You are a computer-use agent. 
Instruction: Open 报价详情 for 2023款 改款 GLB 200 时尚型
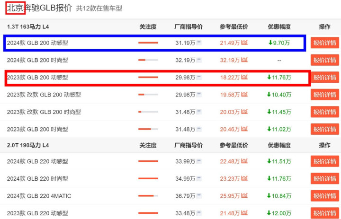pos(325,112)
